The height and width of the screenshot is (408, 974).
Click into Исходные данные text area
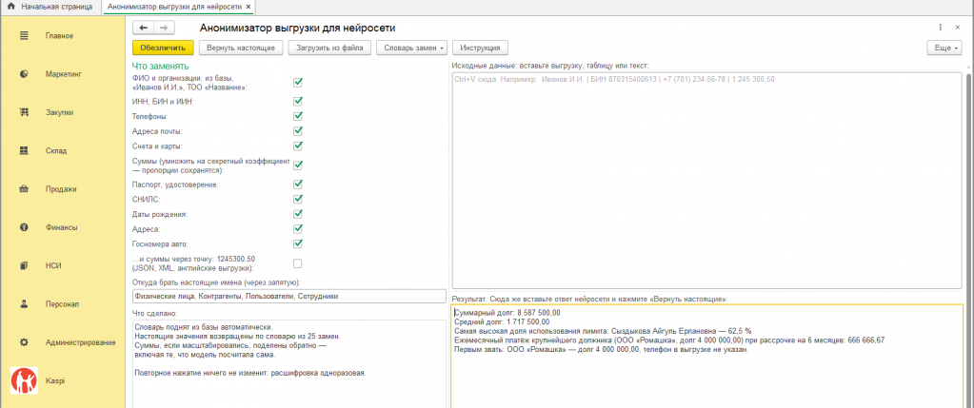click(706, 181)
